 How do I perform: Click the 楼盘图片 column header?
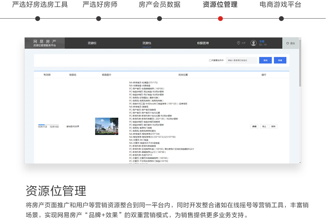(x=107, y=75)
